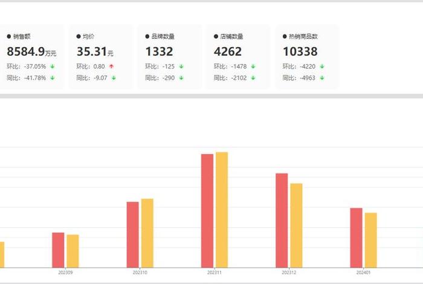Image resolution: width=423 pixels, height=284 pixels.
Task: Click the 同比 -4963 text
Action: click(299, 78)
